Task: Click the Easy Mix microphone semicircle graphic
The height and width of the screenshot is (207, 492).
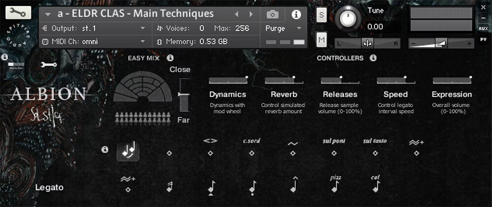Action: click(143, 87)
